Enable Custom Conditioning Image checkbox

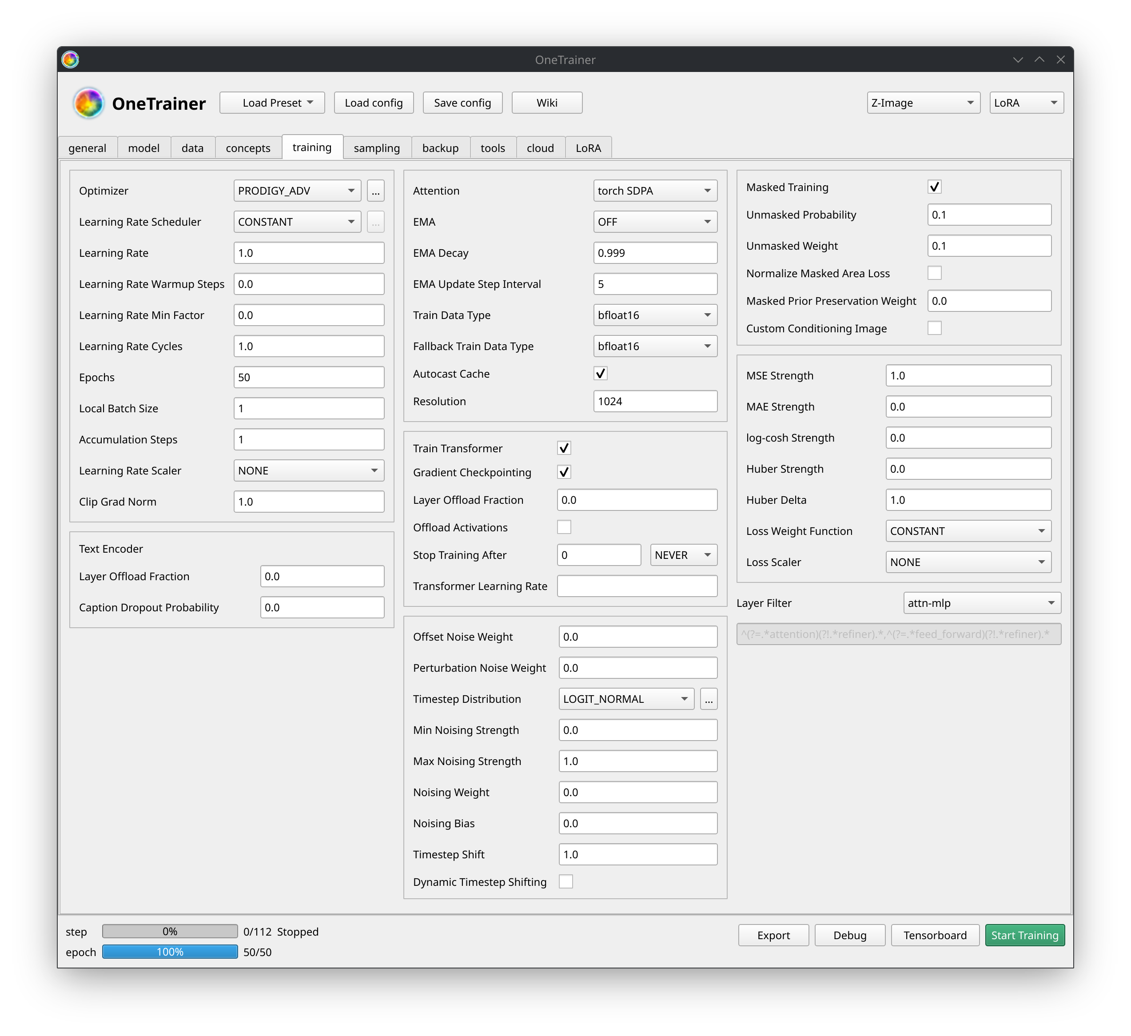tap(934, 328)
